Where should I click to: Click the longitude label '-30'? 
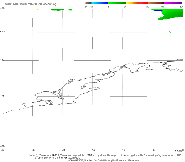[x=2, y=150]
